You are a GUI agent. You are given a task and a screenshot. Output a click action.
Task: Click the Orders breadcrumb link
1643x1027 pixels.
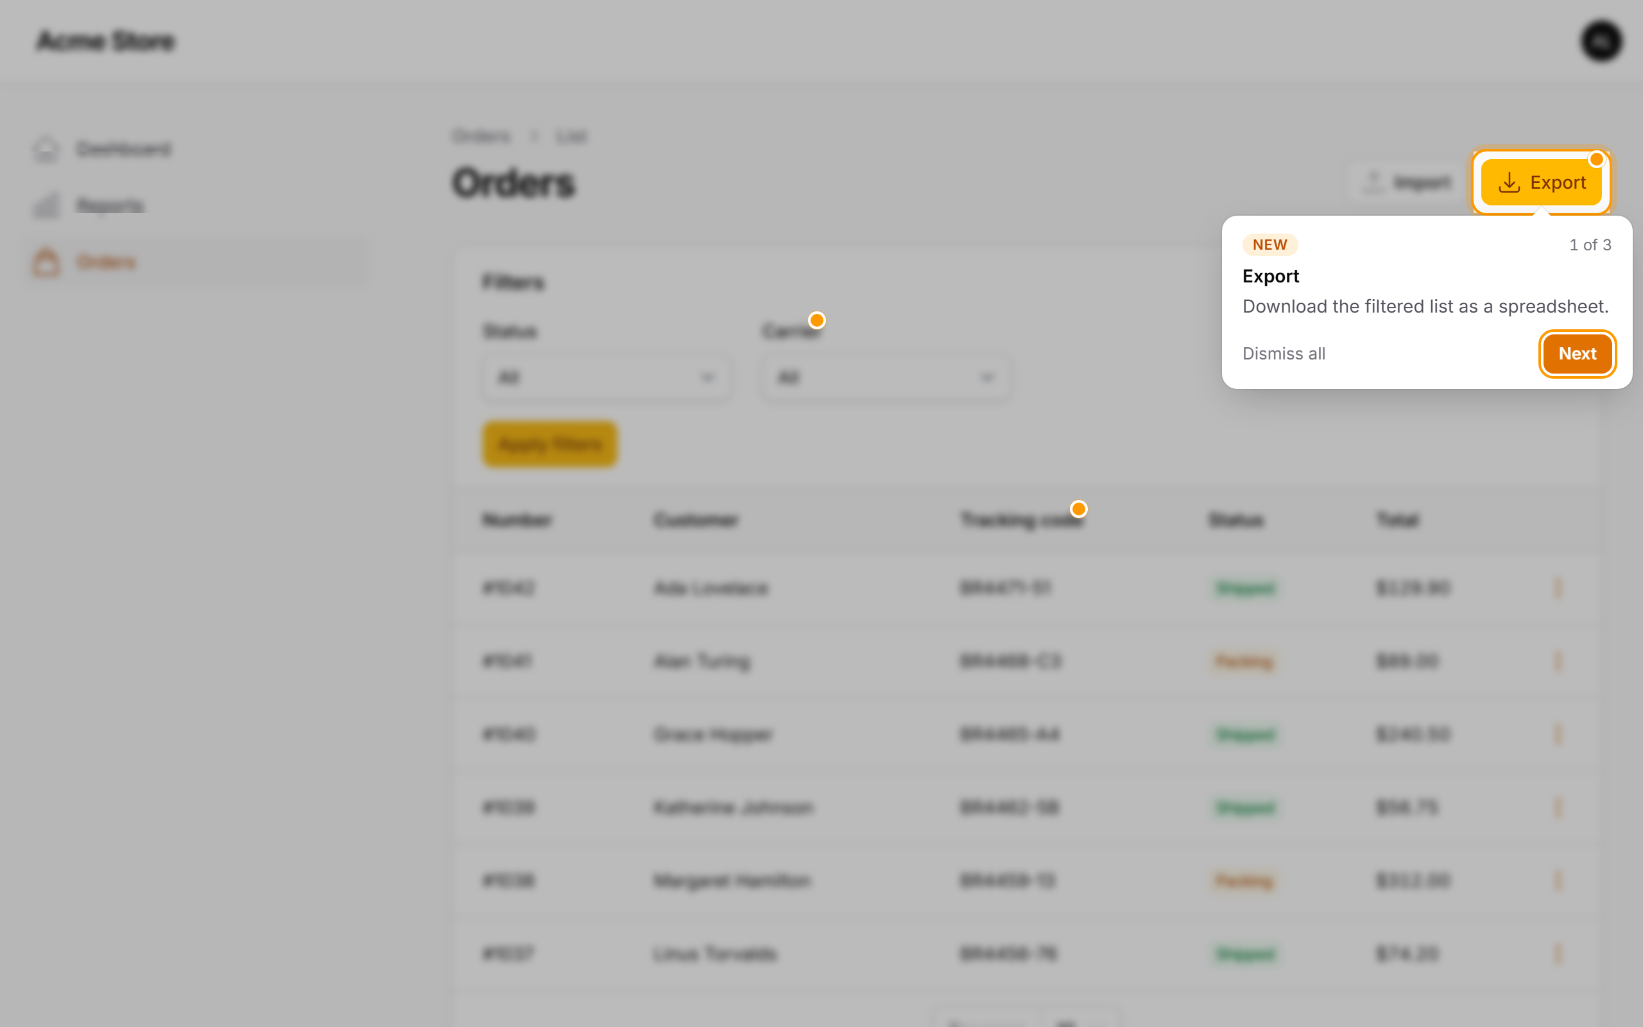point(481,137)
